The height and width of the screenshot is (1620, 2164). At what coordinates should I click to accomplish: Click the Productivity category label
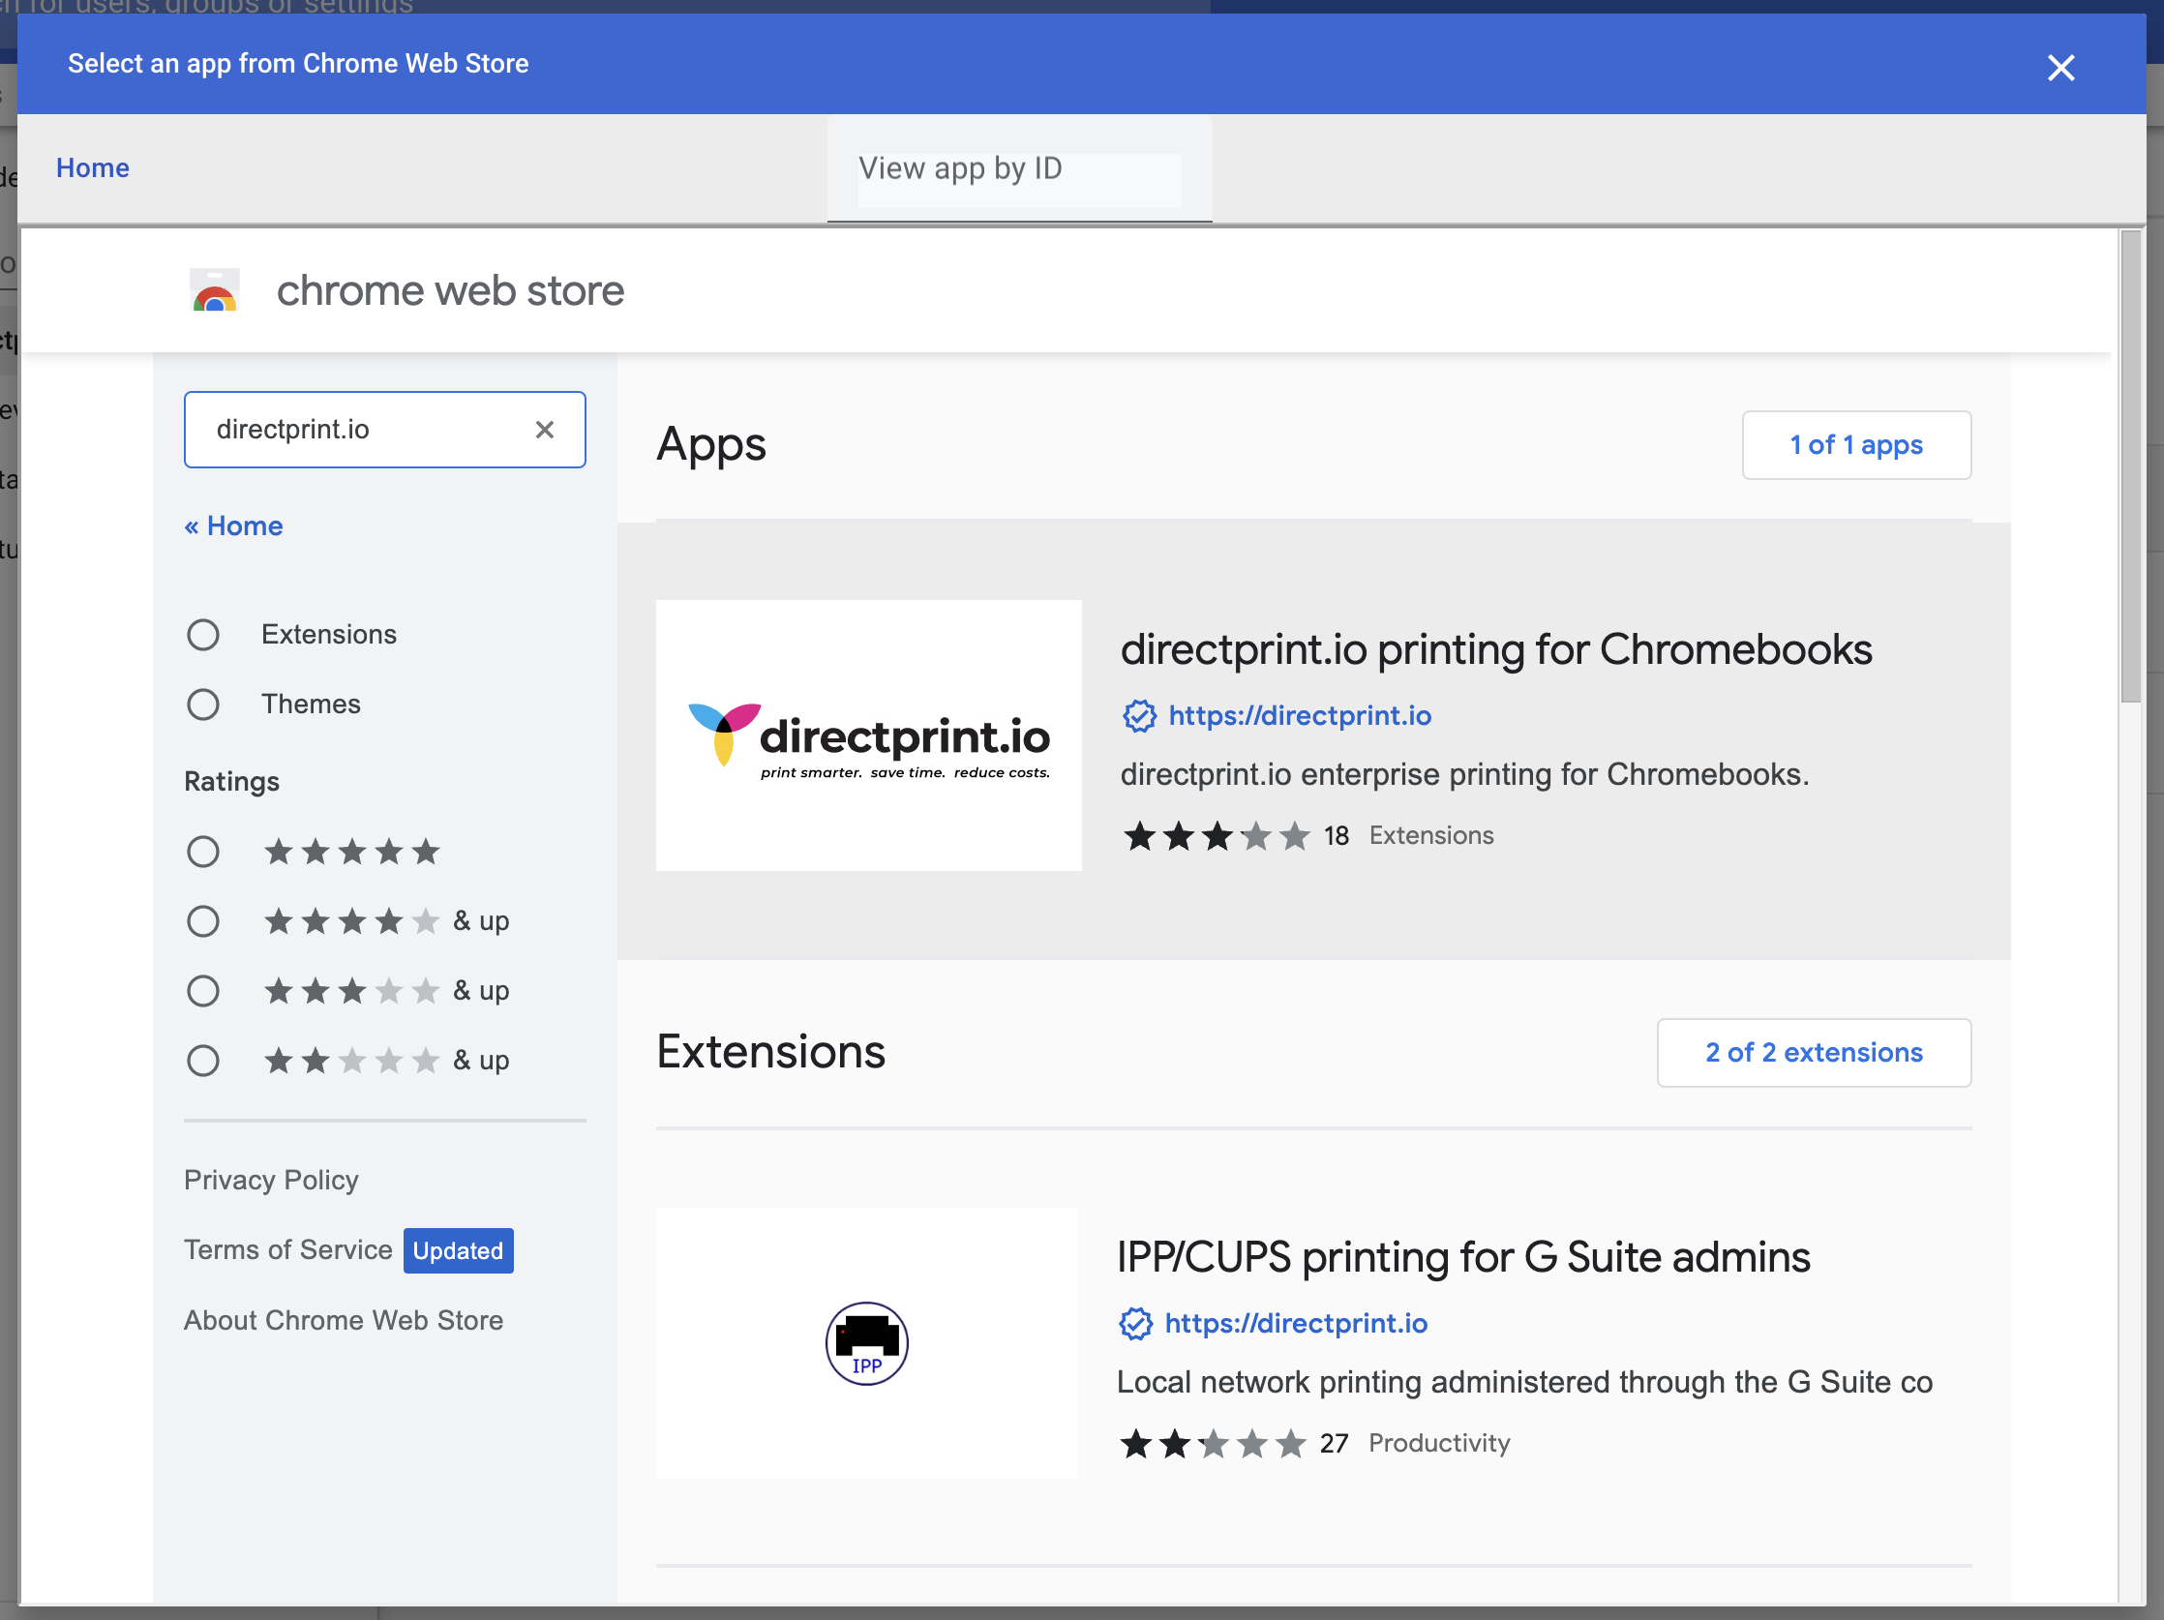(x=1439, y=1443)
